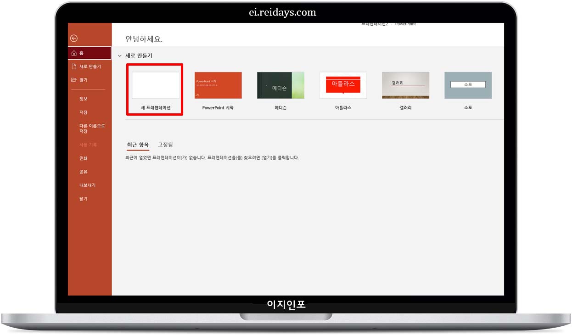Open 새로 만들기 (New) from the sidebar
This screenshot has height=335, width=572.
(87, 66)
